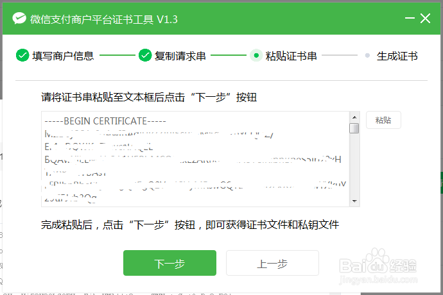Select the 生成证书 step label
The width and height of the screenshot is (443, 295).
[397, 56]
